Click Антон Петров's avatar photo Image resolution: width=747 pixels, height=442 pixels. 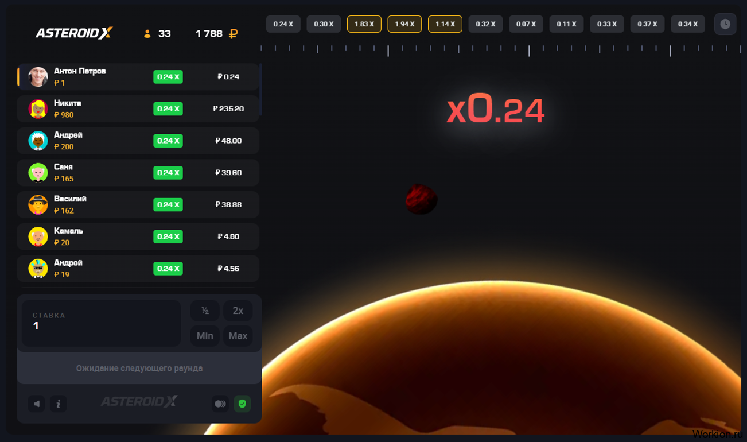(x=38, y=76)
